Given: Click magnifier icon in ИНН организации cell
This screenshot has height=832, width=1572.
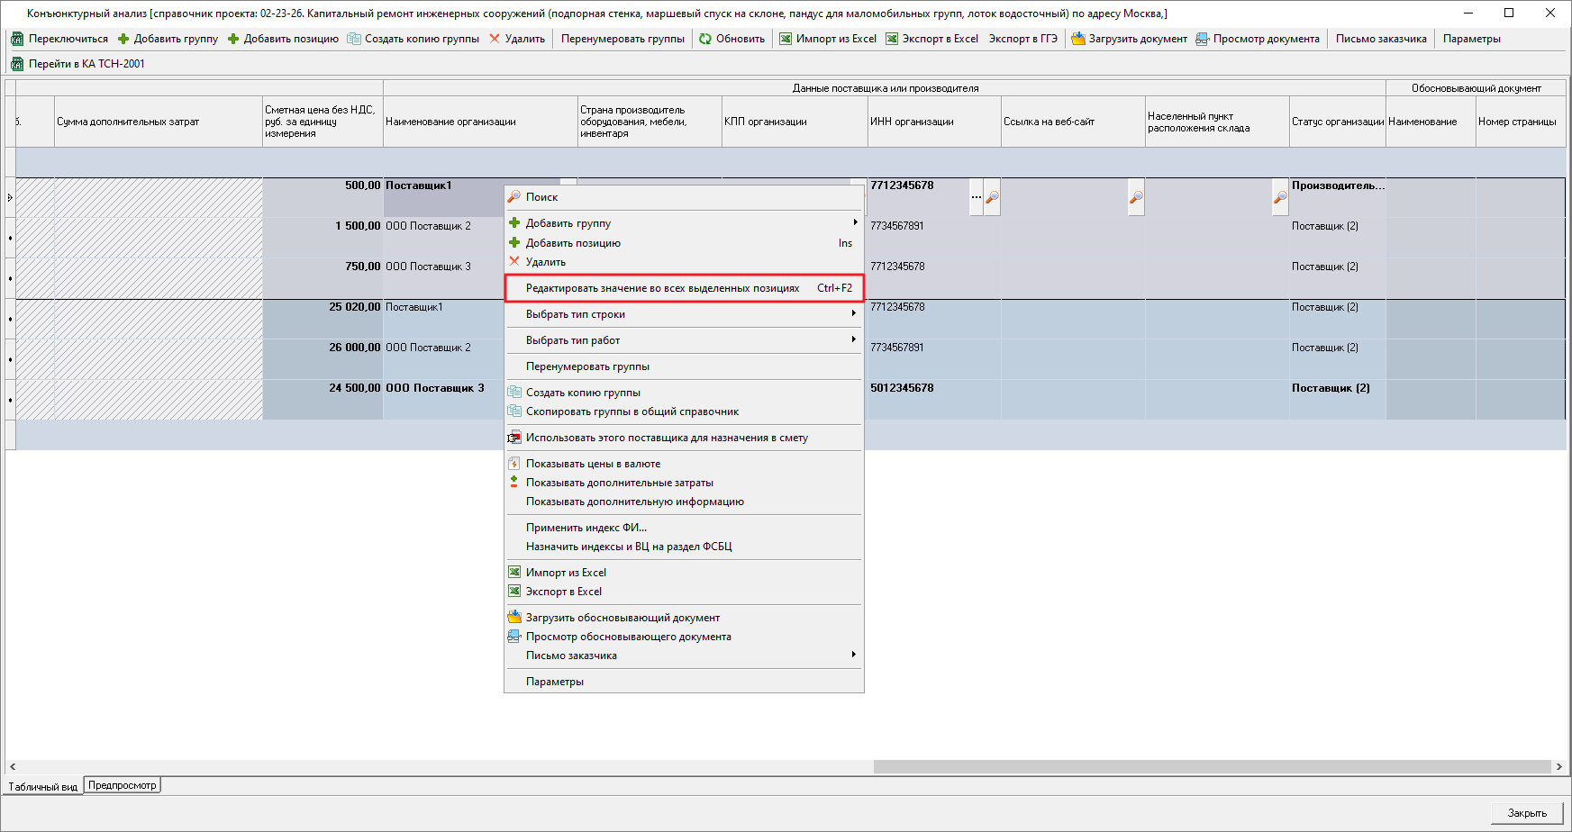Looking at the screenshot, I should (992, 197).
